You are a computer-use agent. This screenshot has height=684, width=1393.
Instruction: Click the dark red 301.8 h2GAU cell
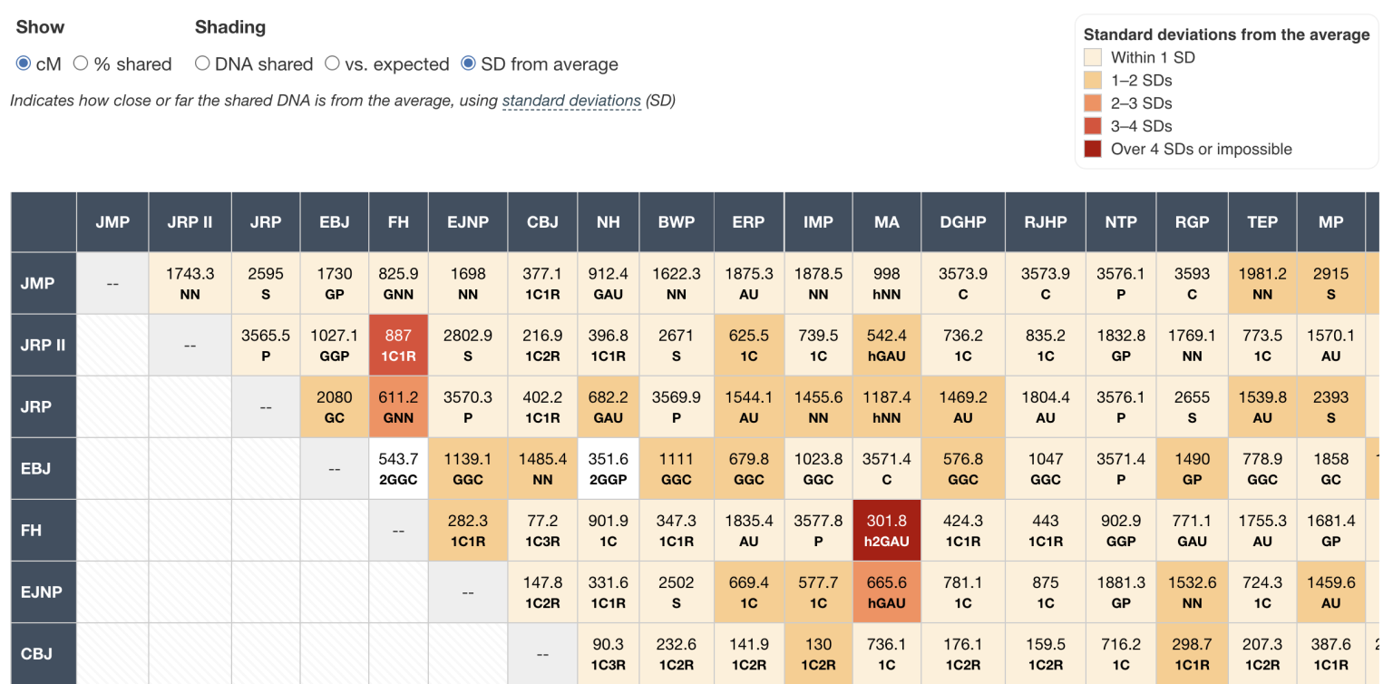[886, 530]
